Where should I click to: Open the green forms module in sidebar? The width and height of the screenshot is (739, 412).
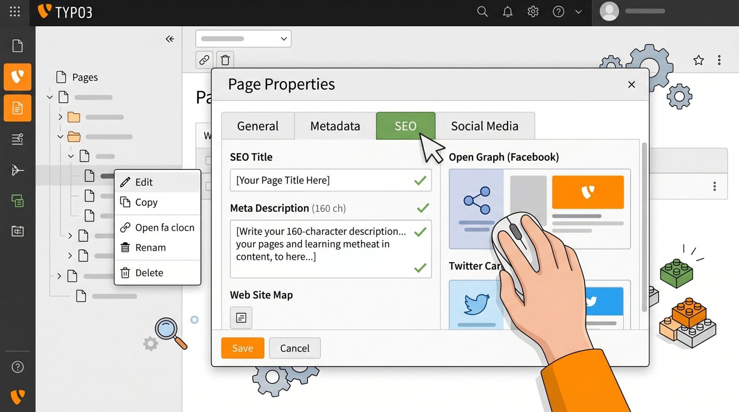tap(18, 201)
